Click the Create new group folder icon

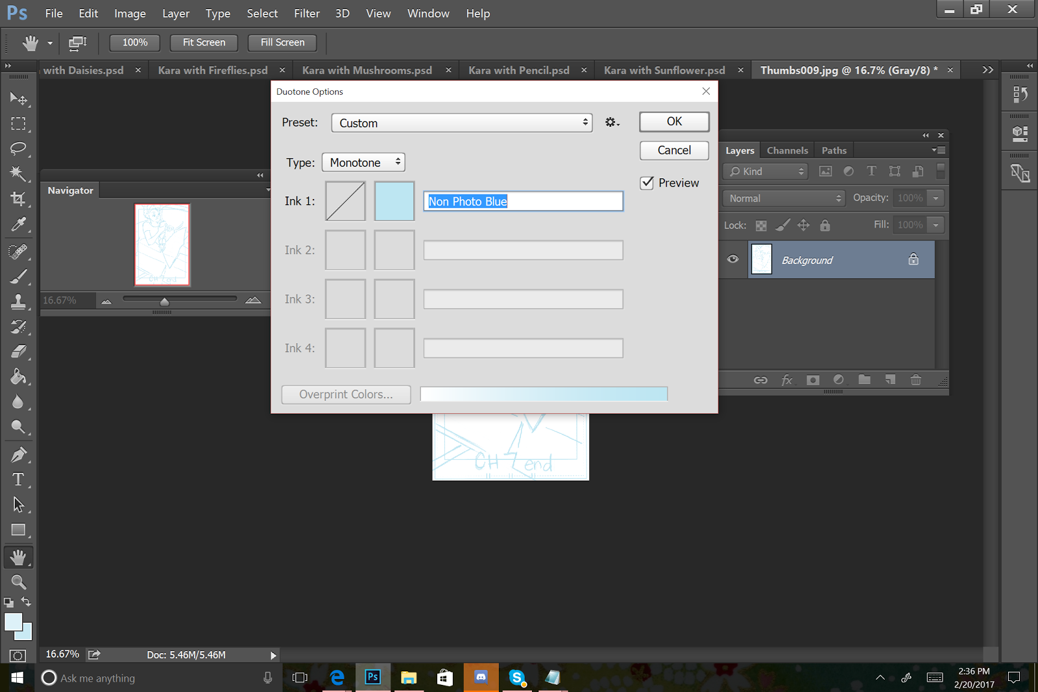tap(864, 380)
